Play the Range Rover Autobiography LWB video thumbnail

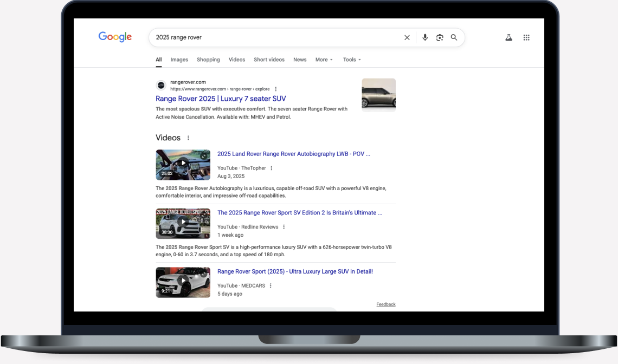coord(183,164)
